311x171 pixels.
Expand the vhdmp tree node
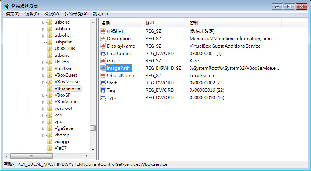tap(44, 135)
